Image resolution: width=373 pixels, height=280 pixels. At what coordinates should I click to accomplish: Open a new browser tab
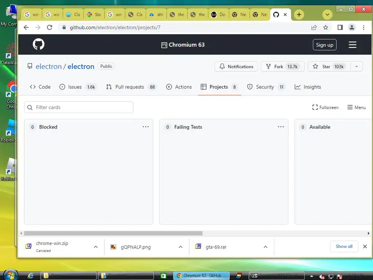pyautogui.click(x=299, y=15)
